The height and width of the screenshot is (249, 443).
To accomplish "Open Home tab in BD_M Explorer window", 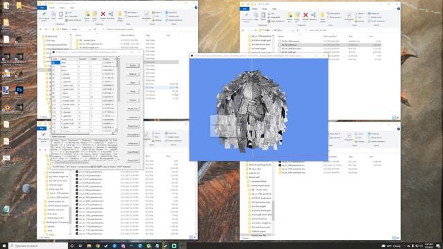I will click(254, 9).
